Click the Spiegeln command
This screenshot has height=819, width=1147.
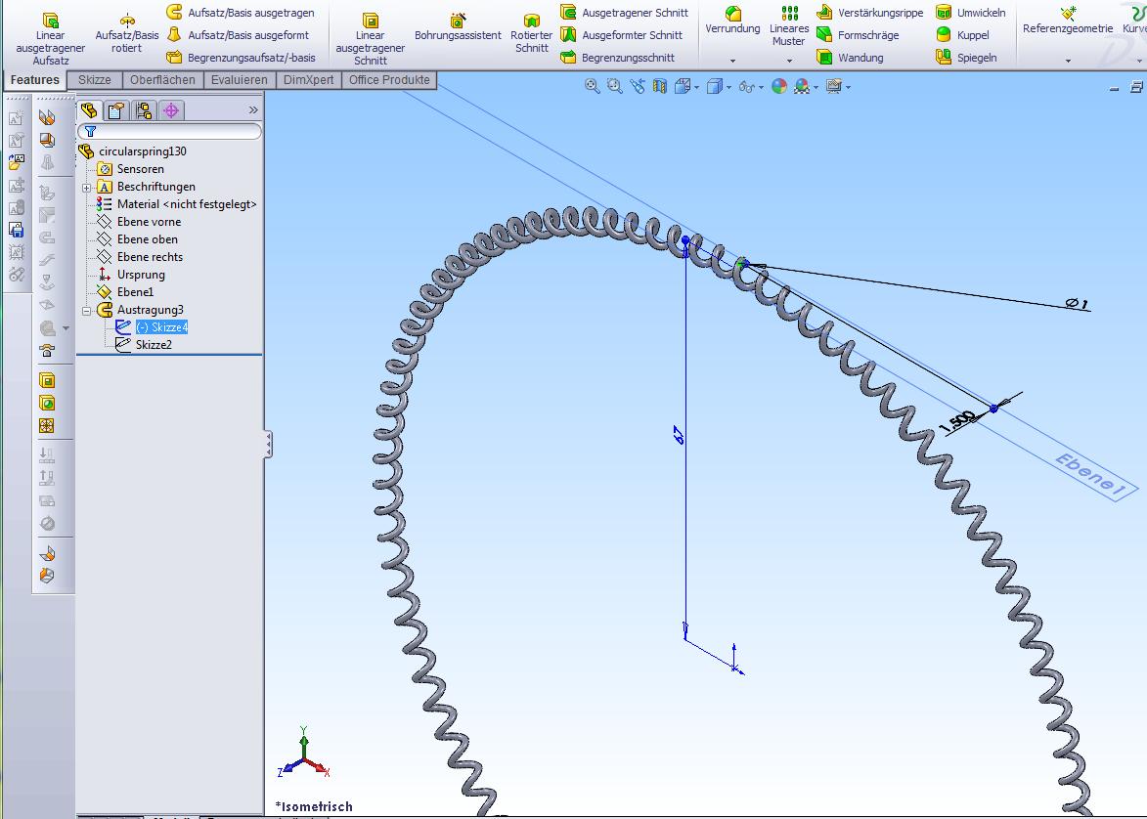pos(966,57)
